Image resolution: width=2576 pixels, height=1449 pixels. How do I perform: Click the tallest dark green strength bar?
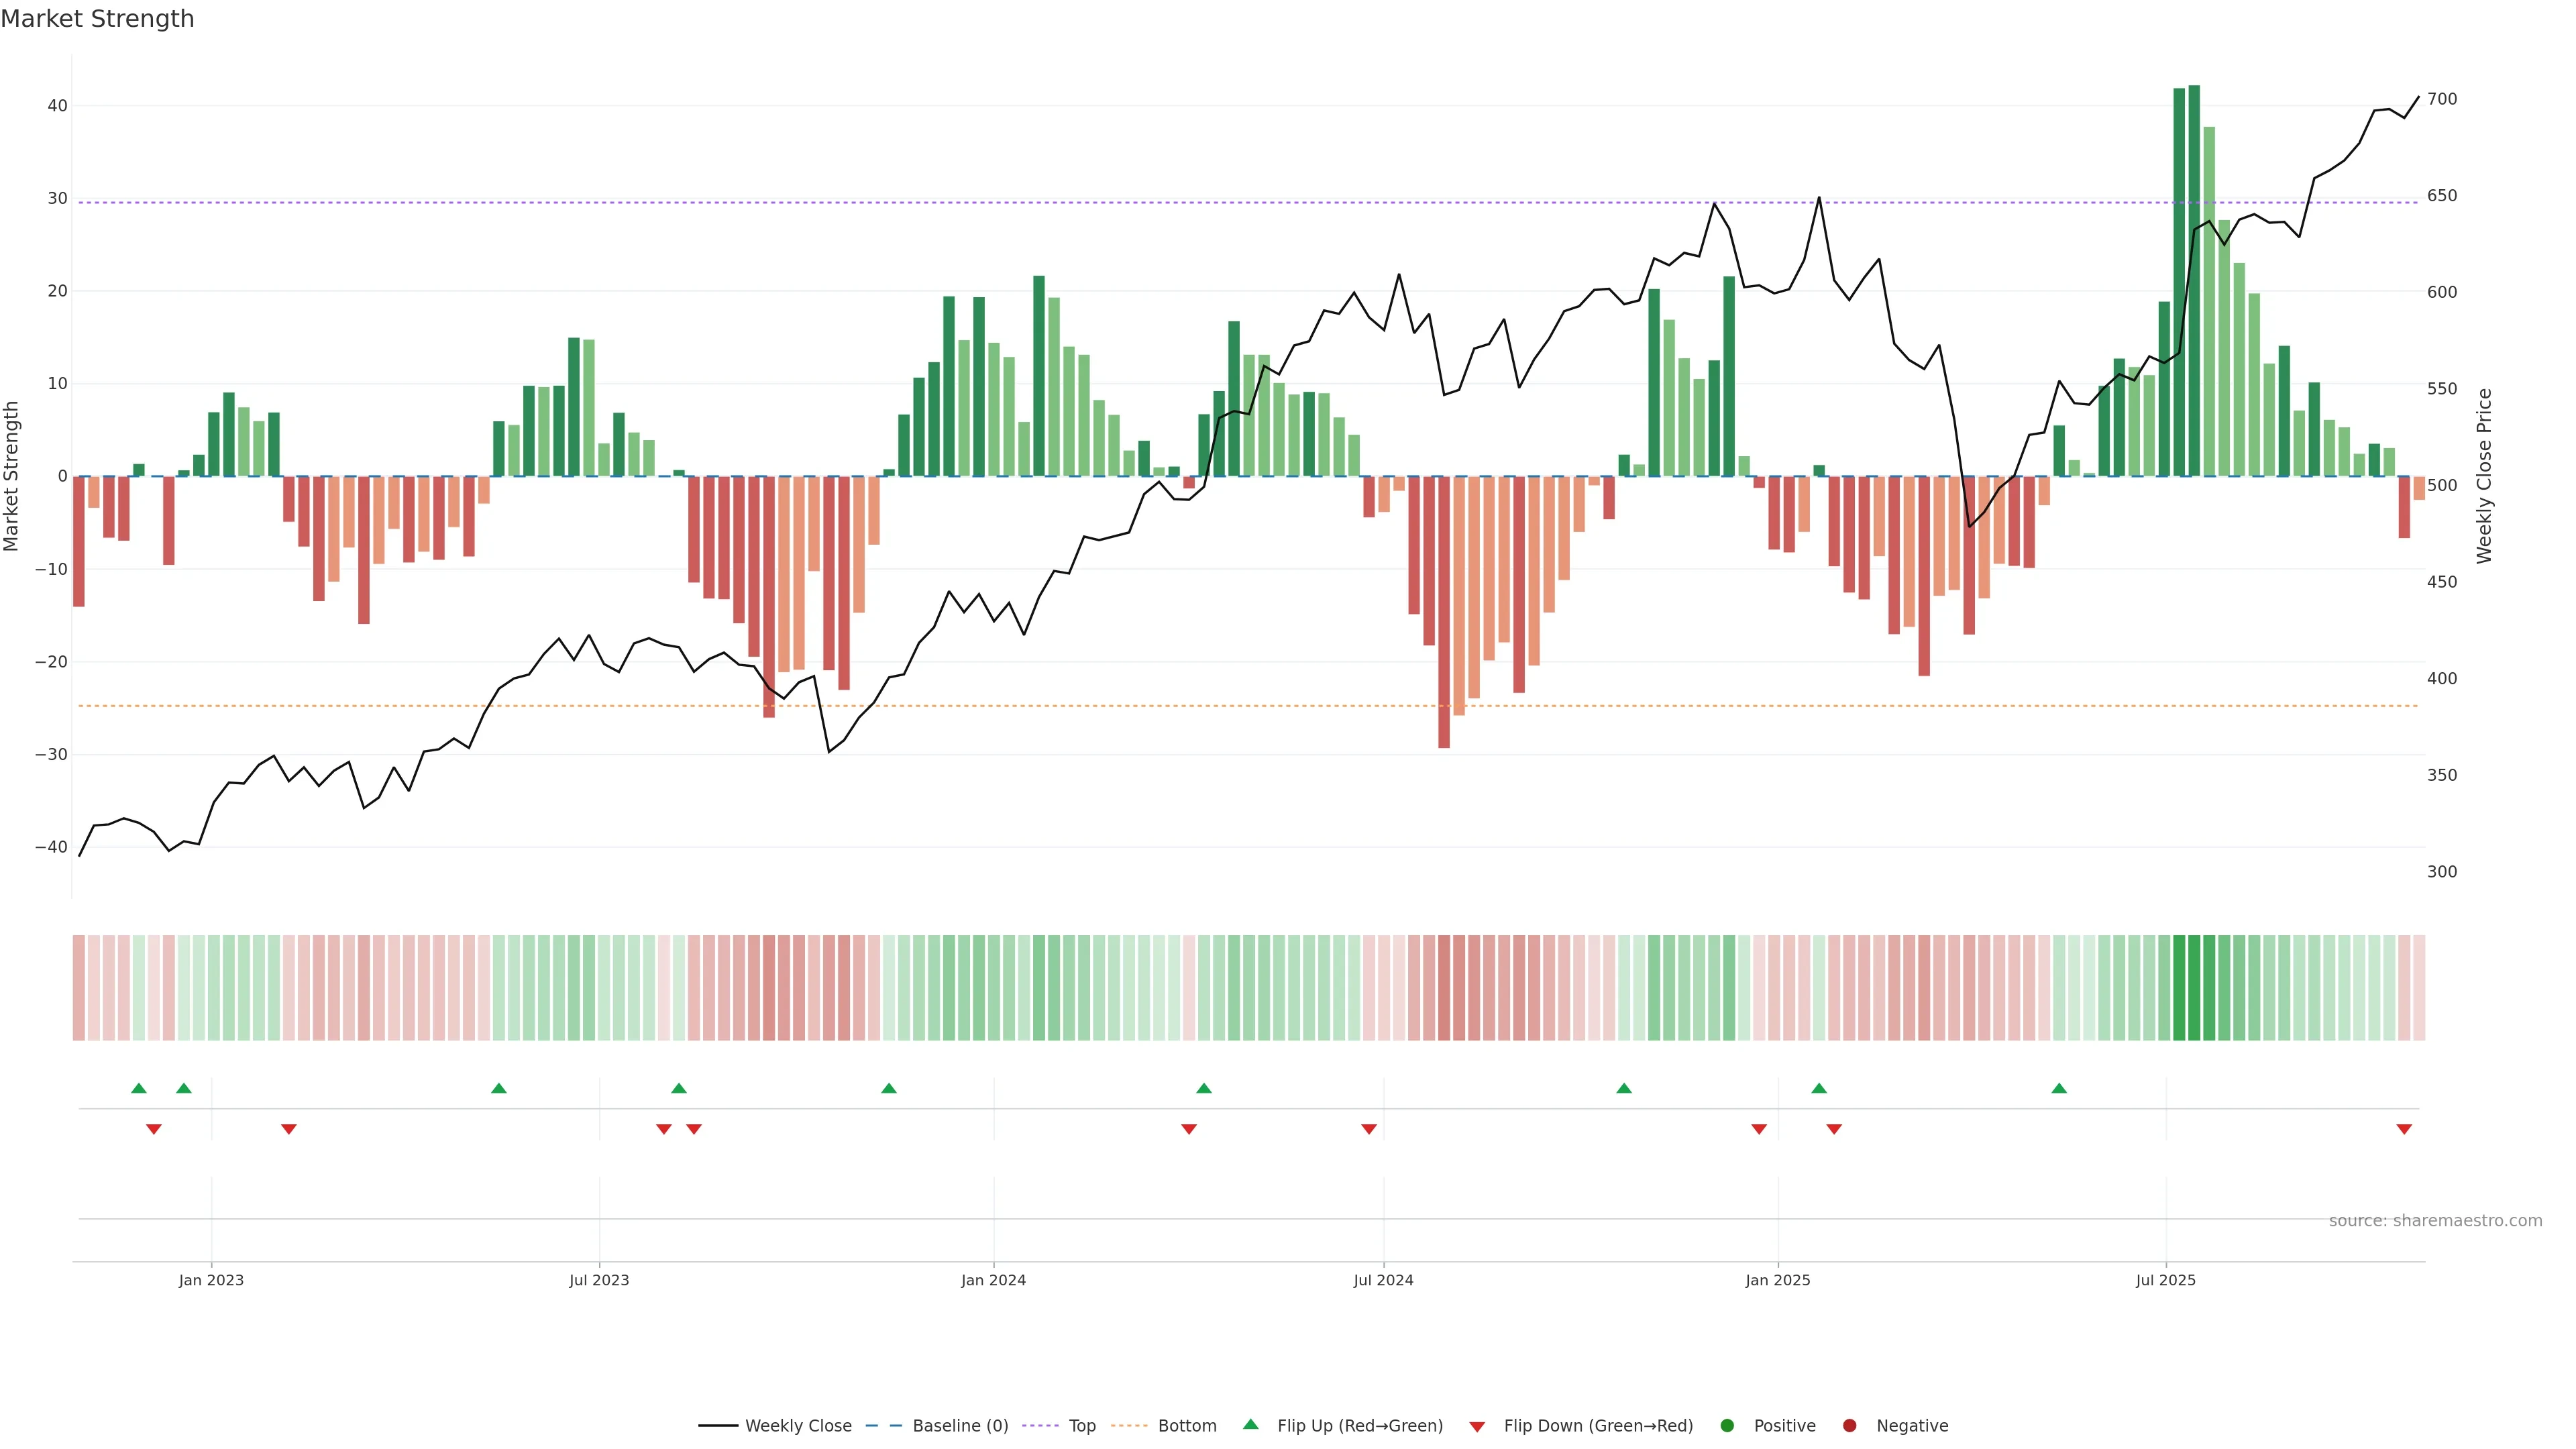[x=2194, y=280]
